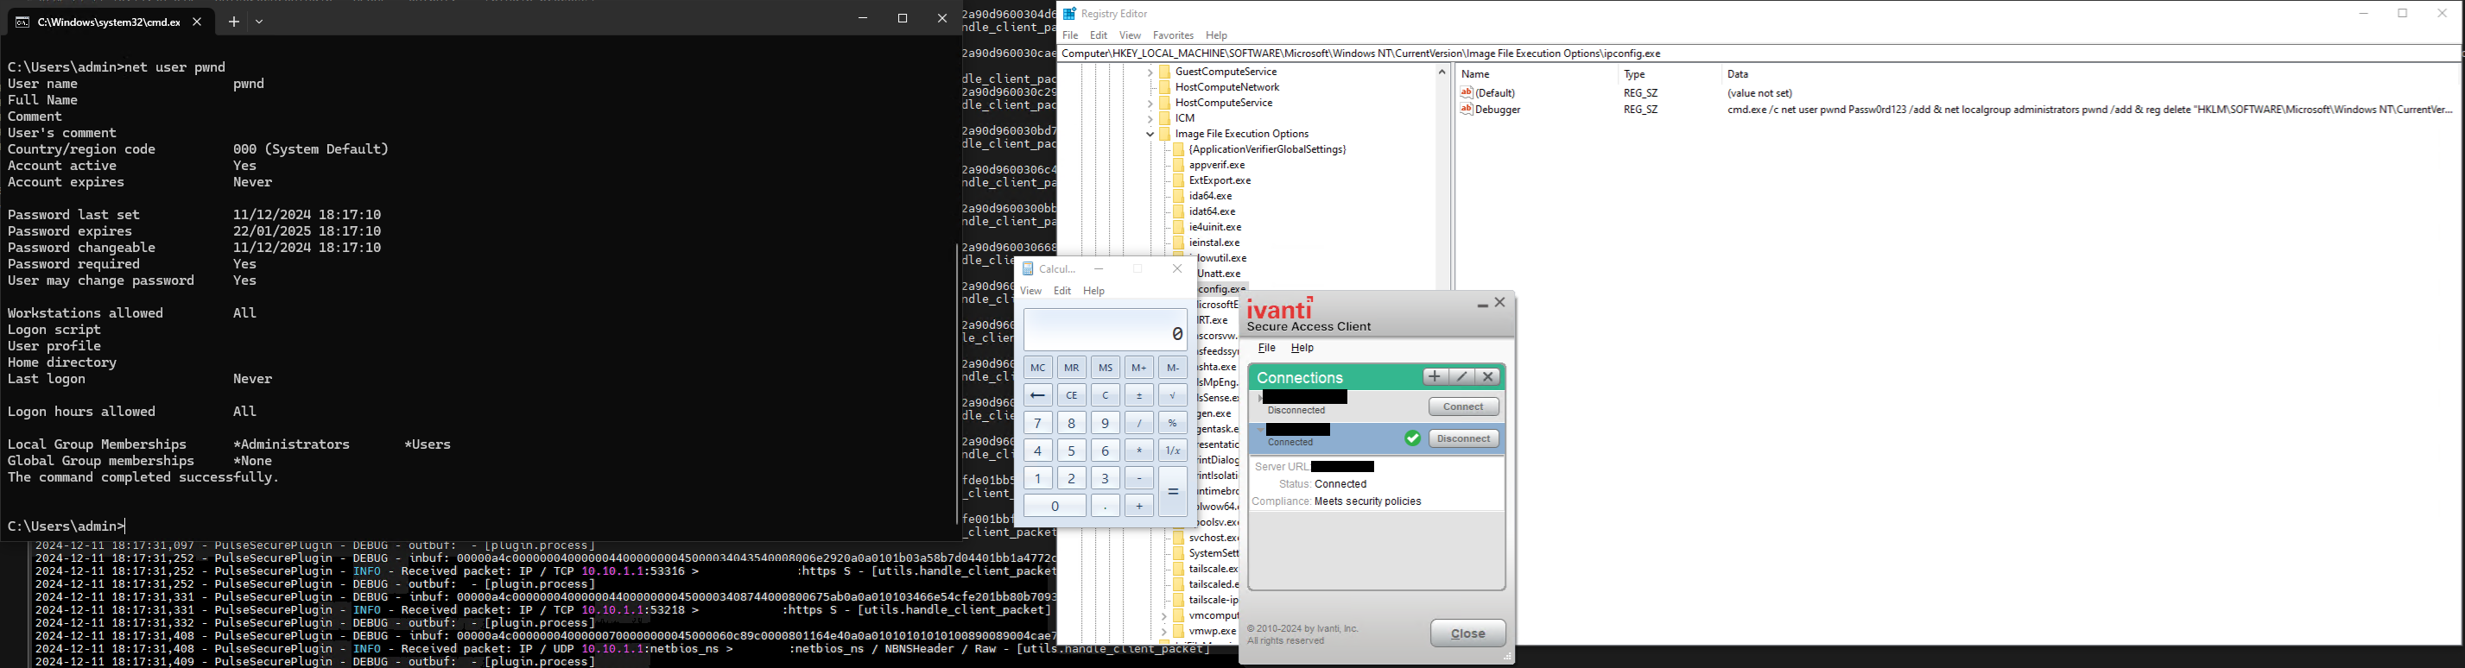Viewport: 2465px width, 668px height.
Task: Select the ieinstal.exe registry key
Action: pos(1214,243)
